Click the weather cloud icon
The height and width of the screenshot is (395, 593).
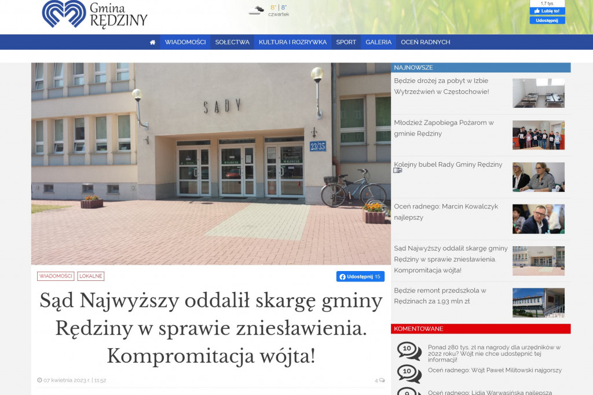click(257, 10)
